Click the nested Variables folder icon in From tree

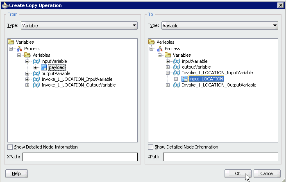27,55
